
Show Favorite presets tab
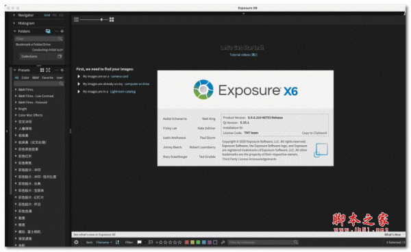[x=47, y=77]
